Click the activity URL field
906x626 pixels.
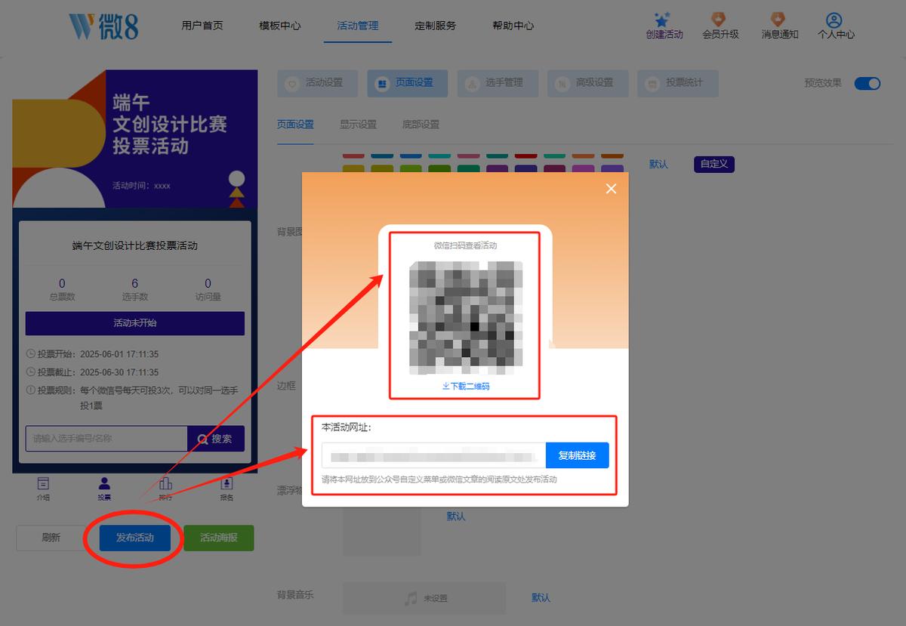pos(433,455)
